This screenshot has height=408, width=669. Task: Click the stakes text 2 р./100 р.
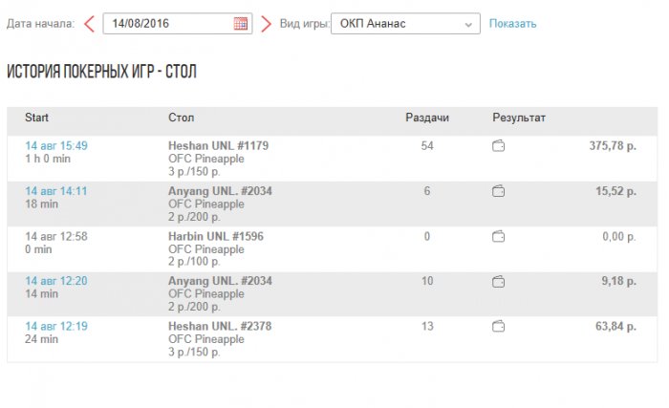[194, 261]
